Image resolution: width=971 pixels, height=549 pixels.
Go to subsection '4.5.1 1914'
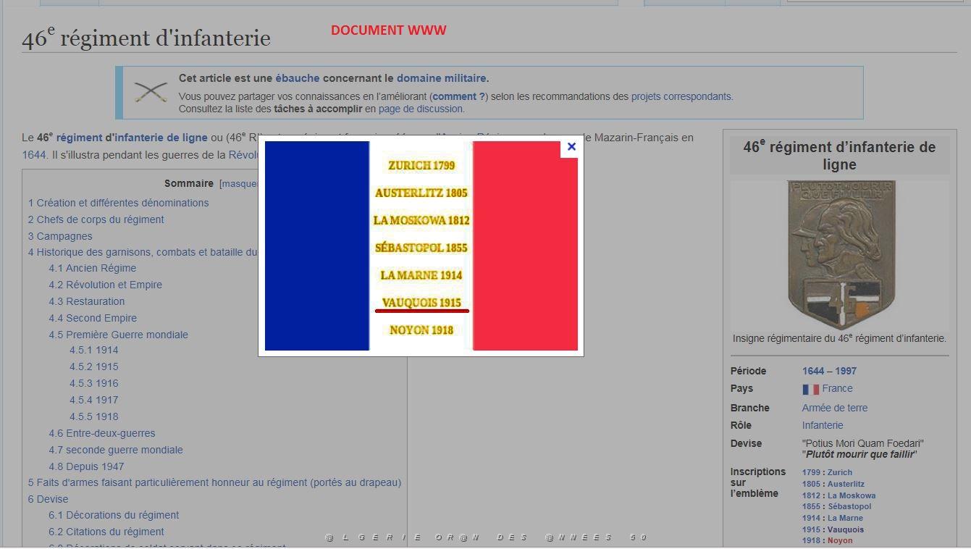pos(94,350)
